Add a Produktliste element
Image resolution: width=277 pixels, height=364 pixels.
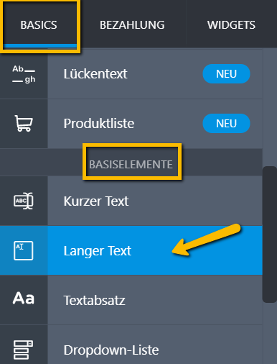[131, 124]
